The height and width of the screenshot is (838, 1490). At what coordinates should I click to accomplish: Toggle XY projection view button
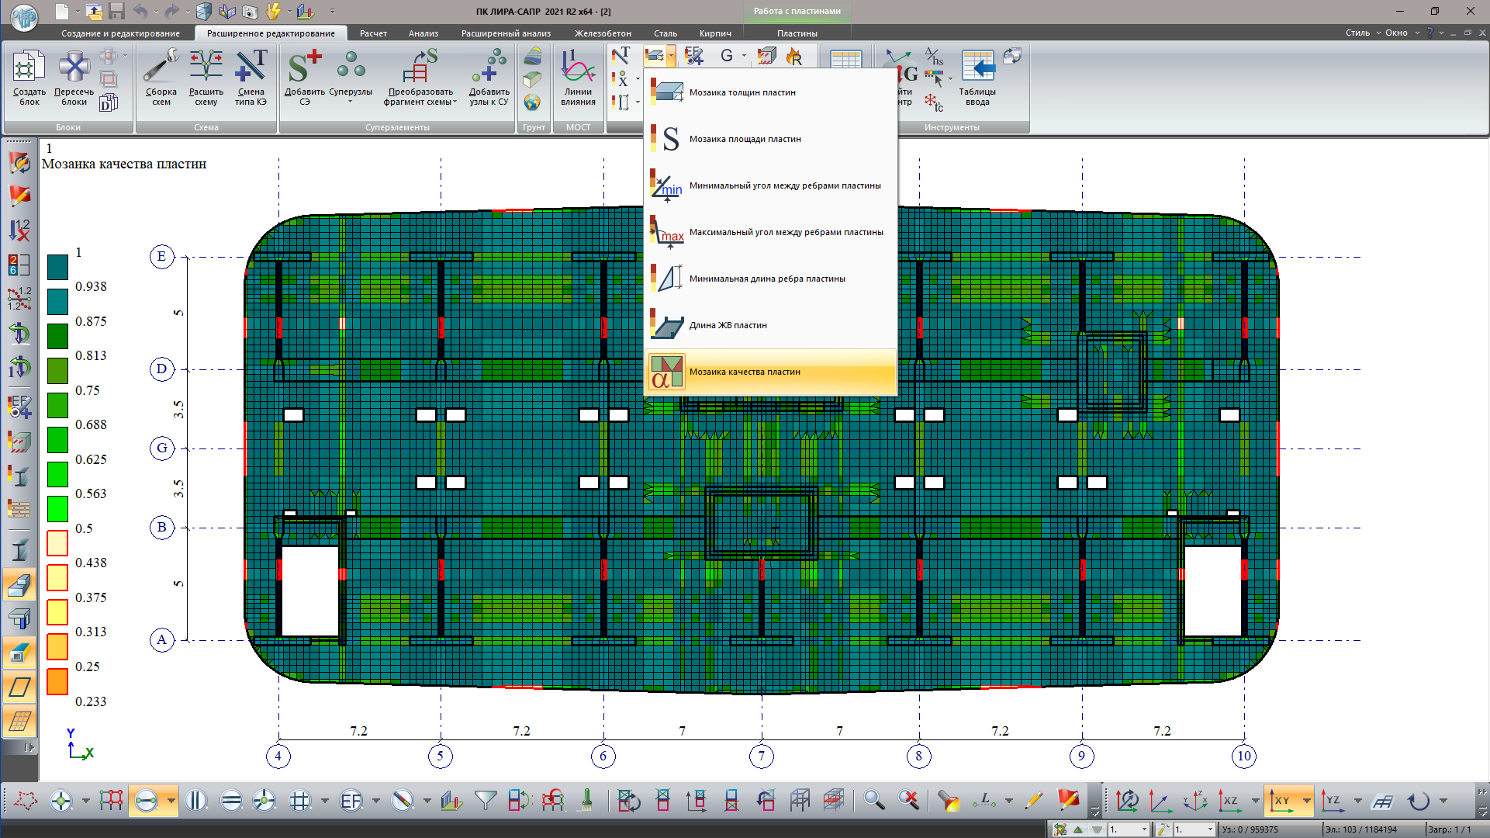tap(1281, 800)
